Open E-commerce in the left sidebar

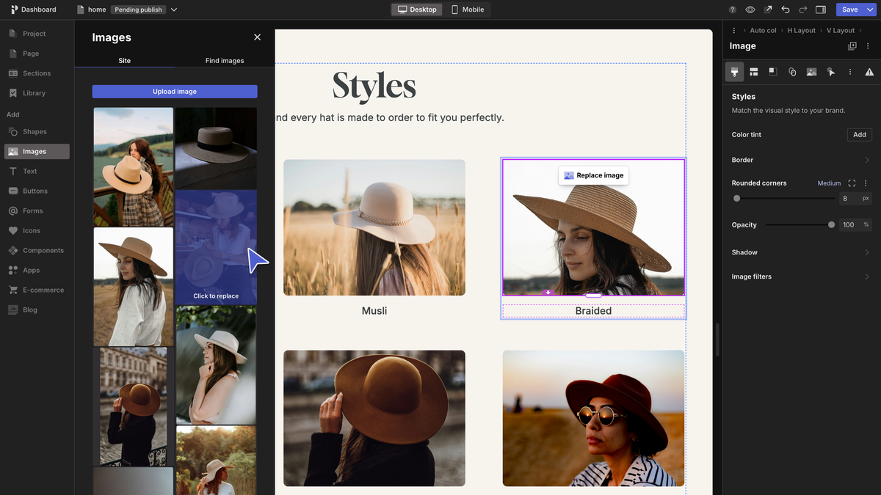[37, 290]
